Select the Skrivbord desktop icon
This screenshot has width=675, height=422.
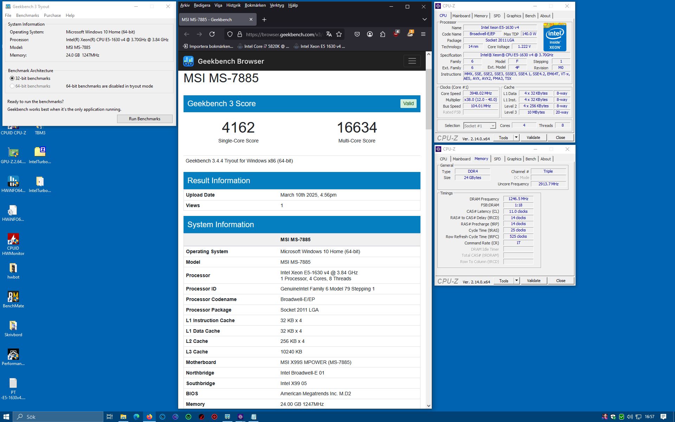pos(13,328)
